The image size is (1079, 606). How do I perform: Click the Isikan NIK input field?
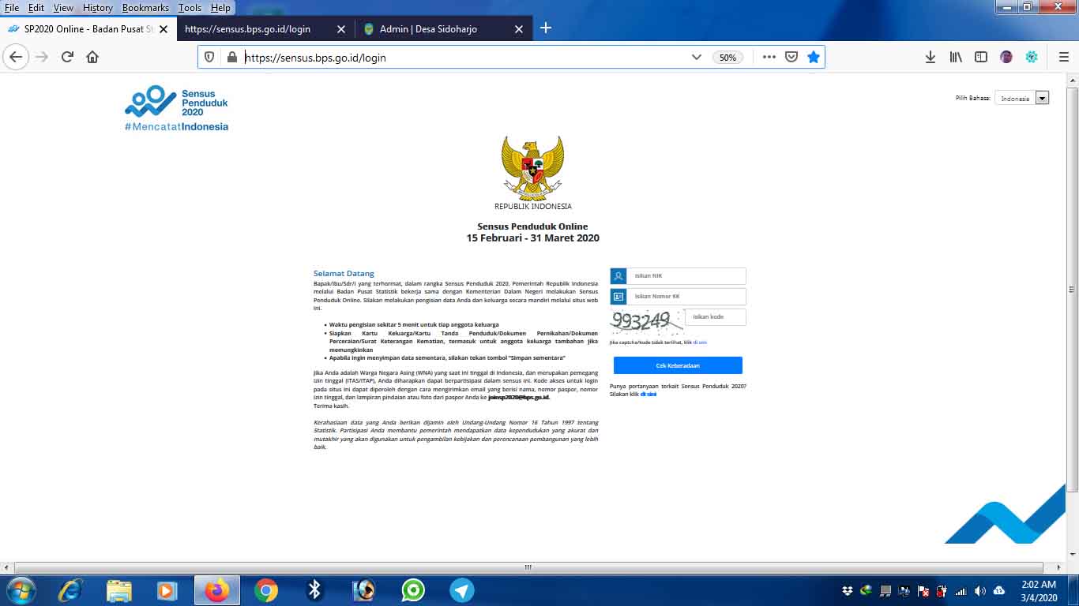click(686, 276)
